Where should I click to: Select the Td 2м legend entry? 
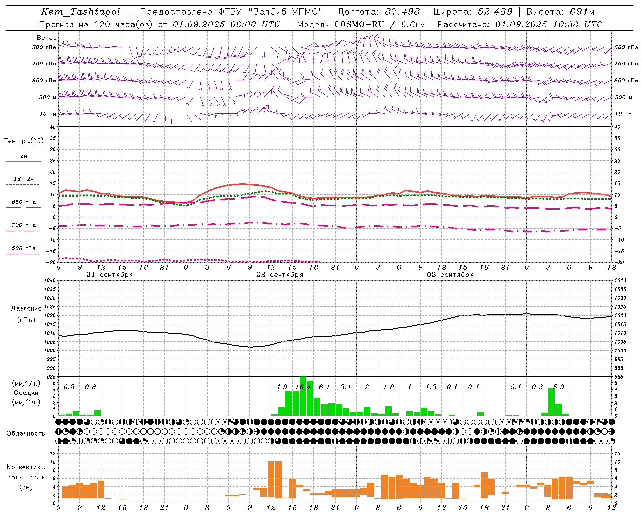[x=24, y=179]
